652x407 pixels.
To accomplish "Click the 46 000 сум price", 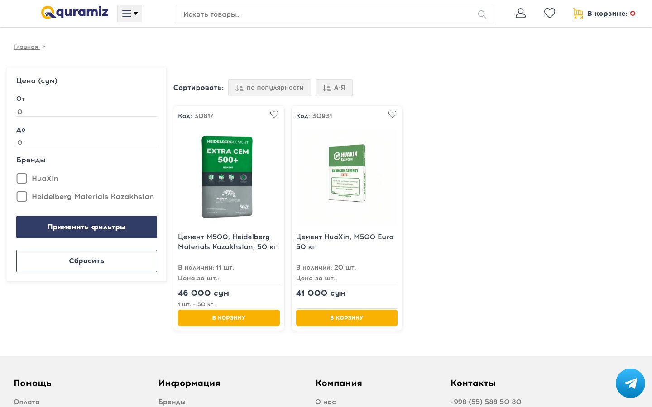I will point(203,293).
